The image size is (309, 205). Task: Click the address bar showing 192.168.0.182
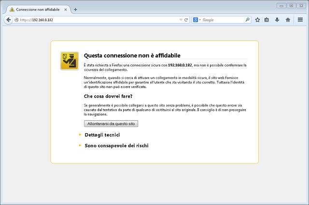click(97, 20)
